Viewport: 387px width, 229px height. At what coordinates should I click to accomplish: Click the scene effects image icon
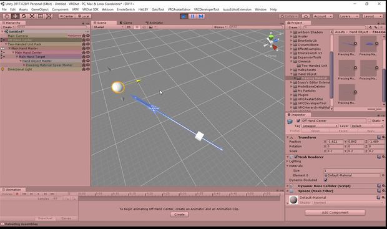tap(151, 27)
